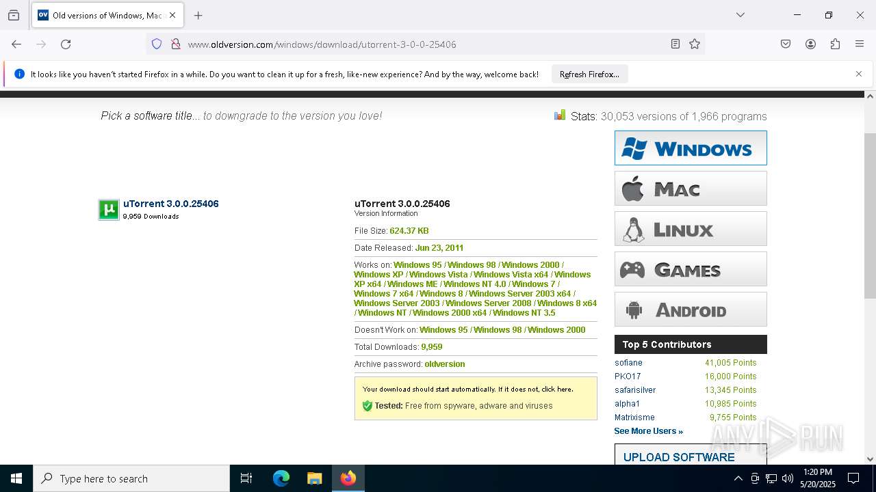876x492 pixels.
Task: Select the Old versions of Windows tab
Action: point(107,15)
